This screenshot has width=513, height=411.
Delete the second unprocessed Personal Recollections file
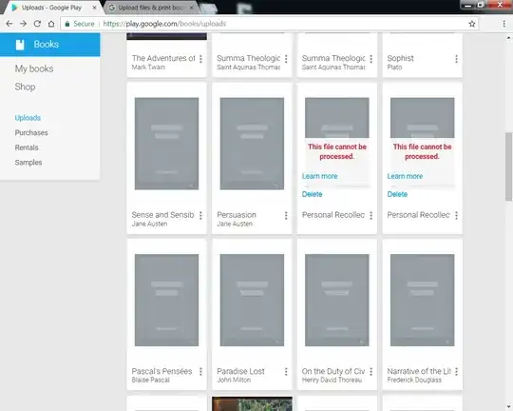tap(397, 194)
